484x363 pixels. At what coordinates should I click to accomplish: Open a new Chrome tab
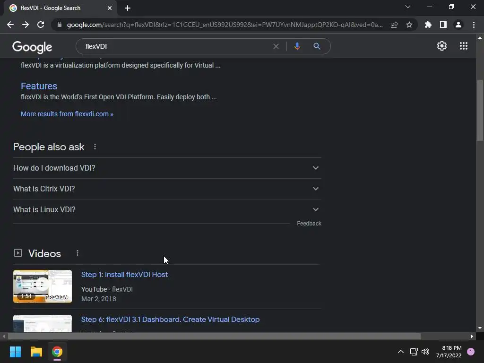pyautogui.click(x=128, y=8)
